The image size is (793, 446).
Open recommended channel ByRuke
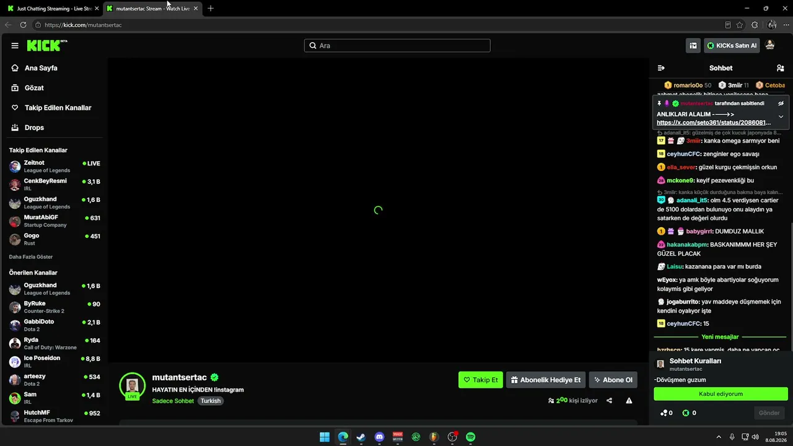(55, 307)
